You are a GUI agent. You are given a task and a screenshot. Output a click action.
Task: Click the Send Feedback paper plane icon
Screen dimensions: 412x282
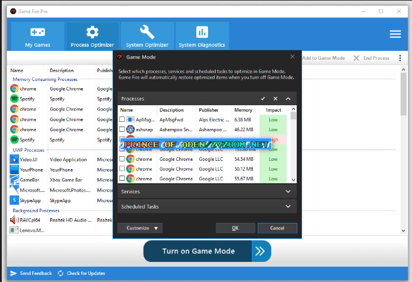pyautogui.click(x=14, y=273)
